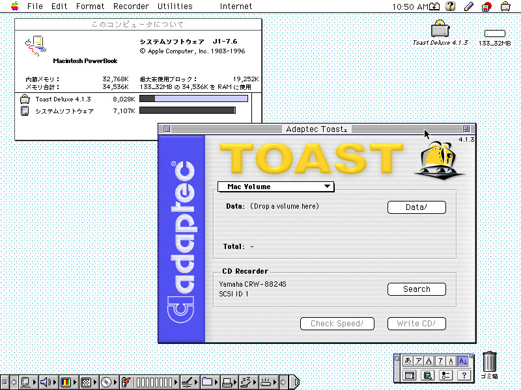Open sleep zzz Control Strip module
The height and width of the screenshot is (390, 521).
pyautogui.click(x=249, y=382)
